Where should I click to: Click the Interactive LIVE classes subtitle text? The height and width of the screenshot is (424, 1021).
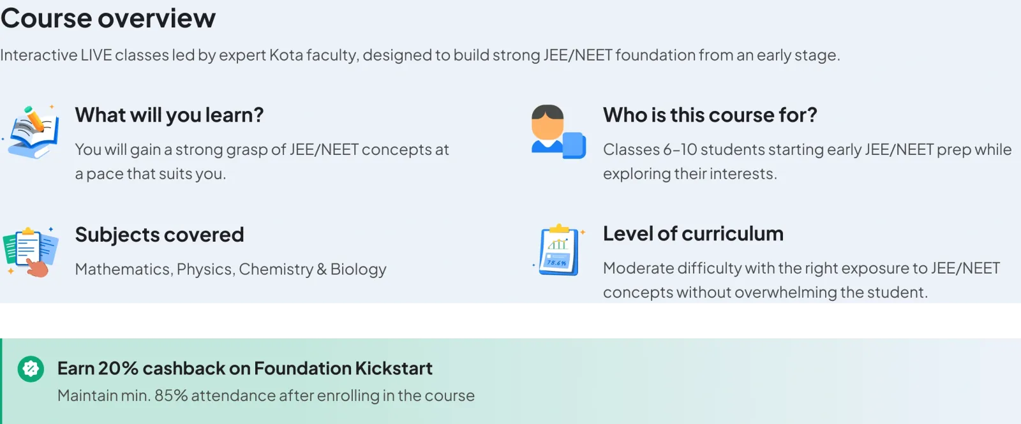tap(420, 55)
